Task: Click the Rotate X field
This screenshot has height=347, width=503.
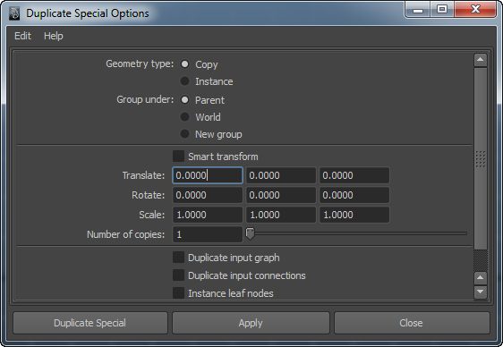Action: click(x=208, y=195)
